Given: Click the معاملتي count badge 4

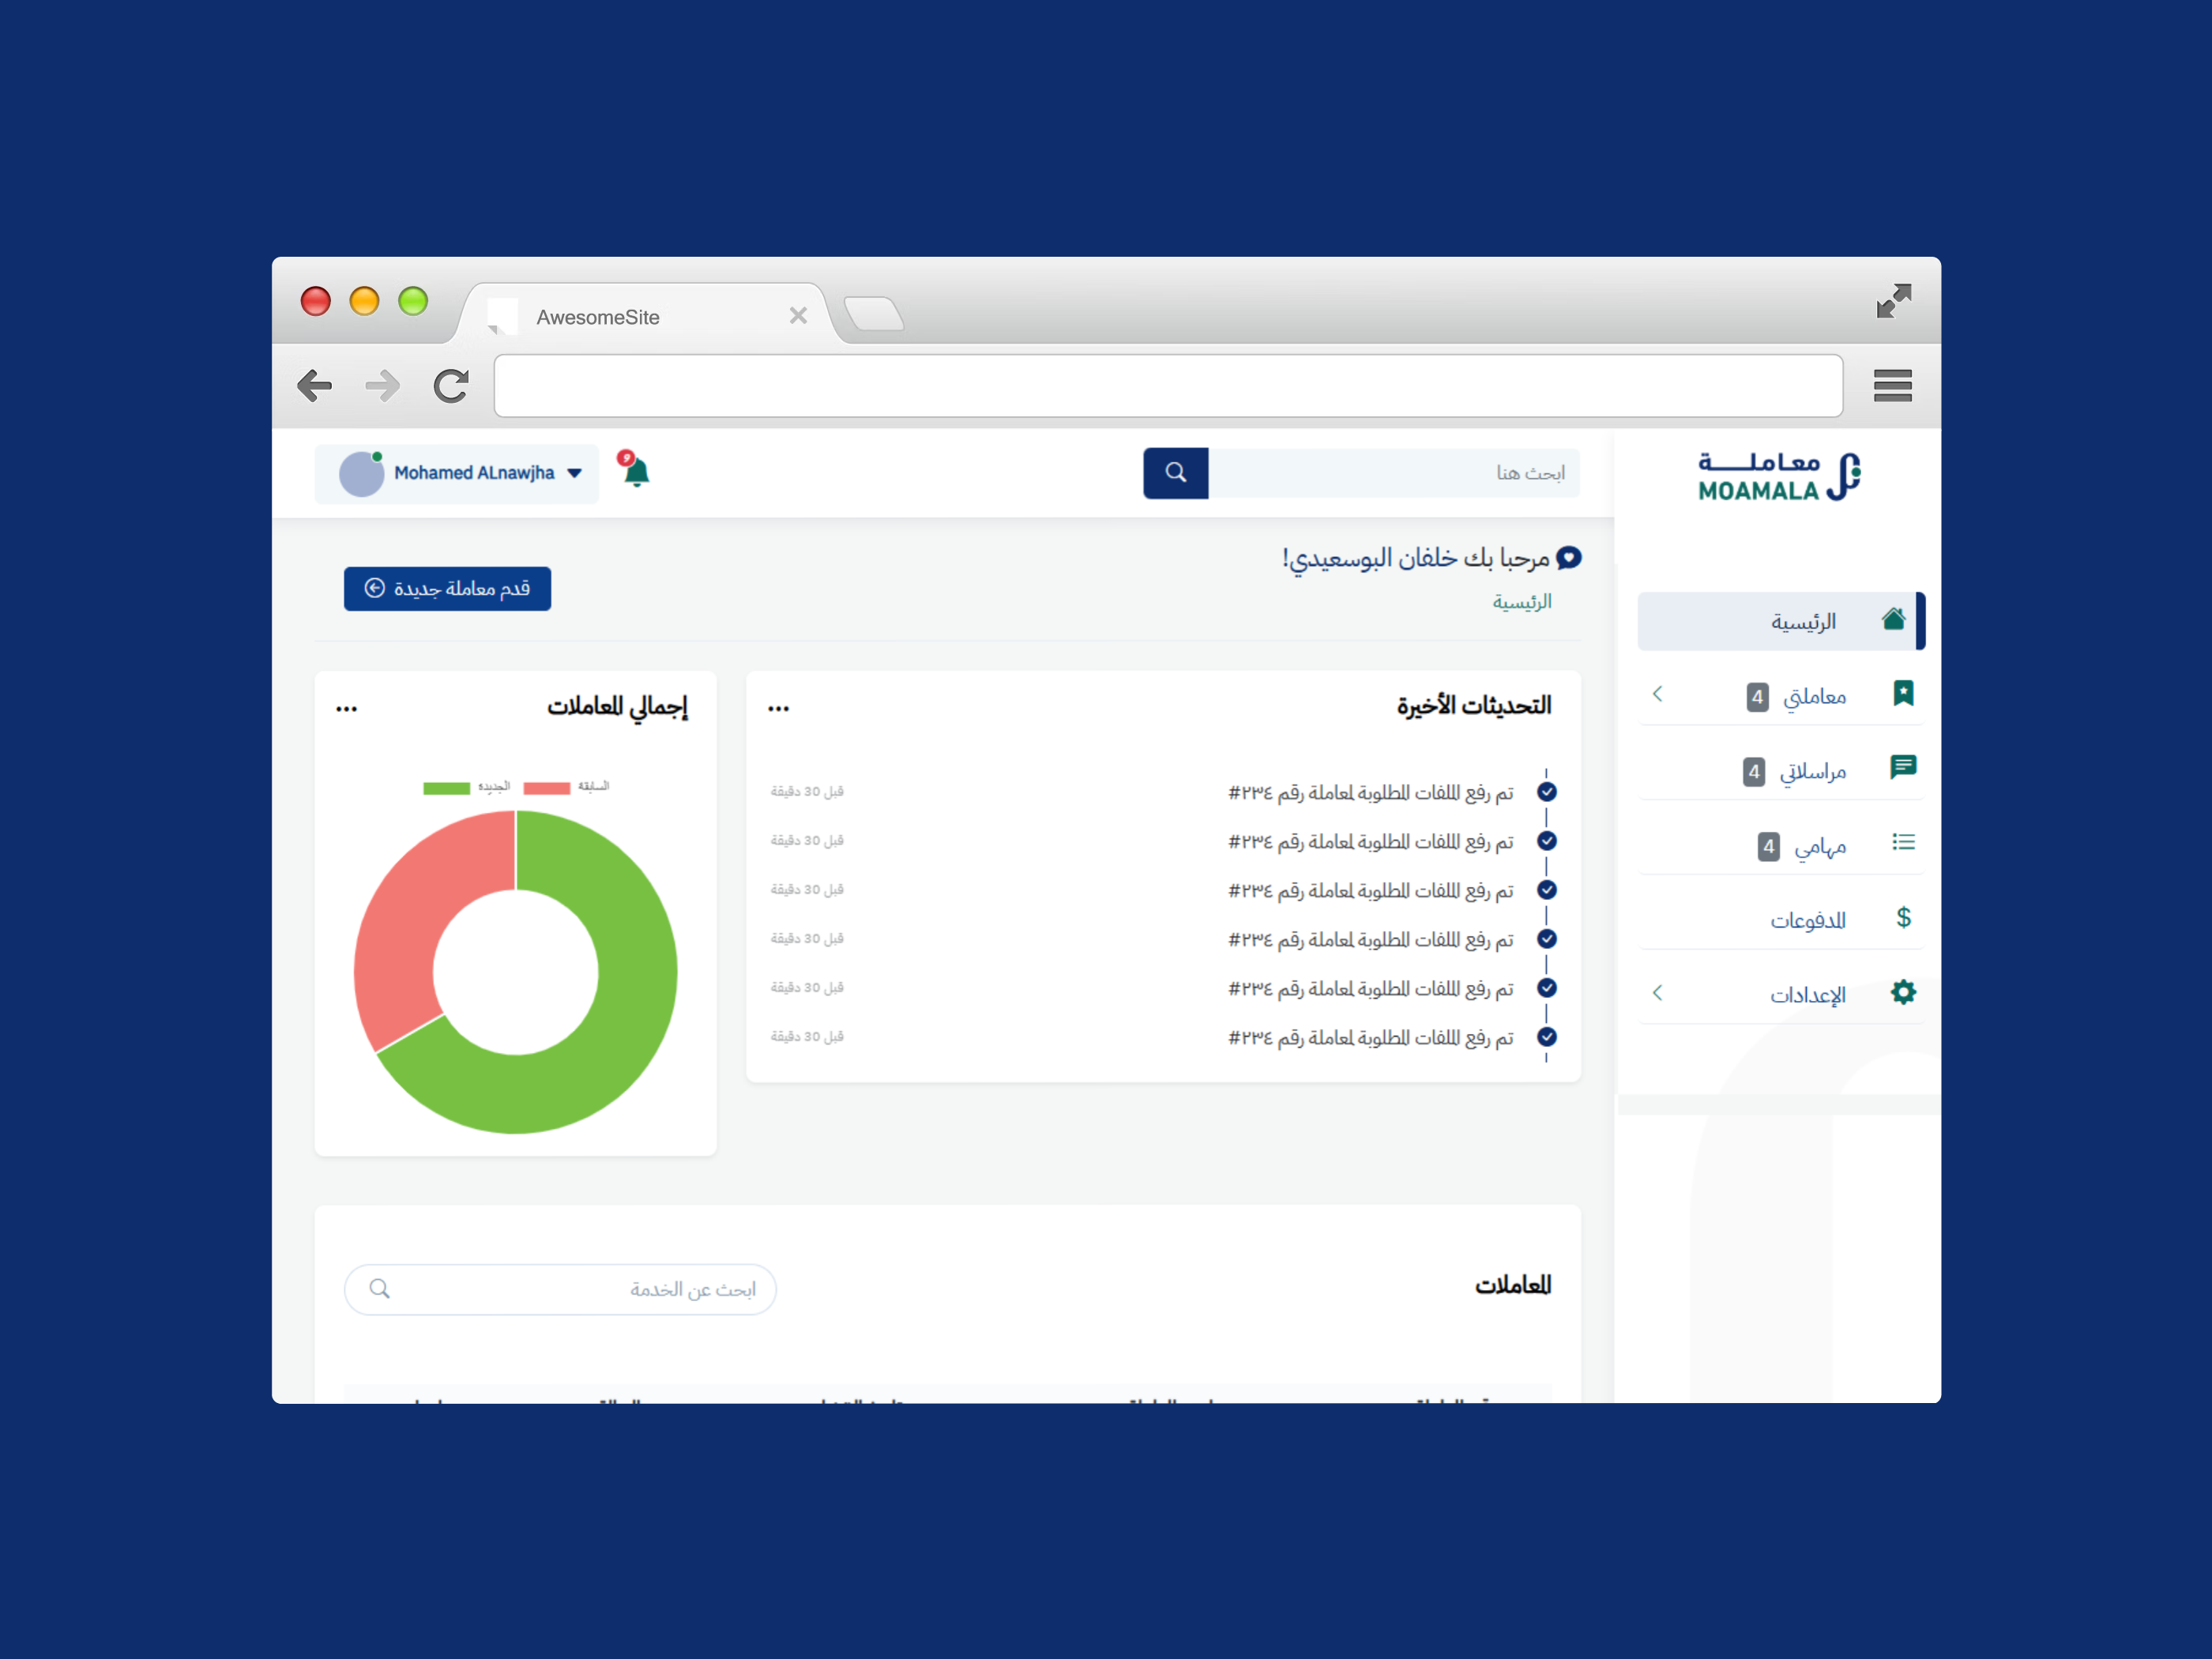Looking at the screenshot, I should (1757, 697).
